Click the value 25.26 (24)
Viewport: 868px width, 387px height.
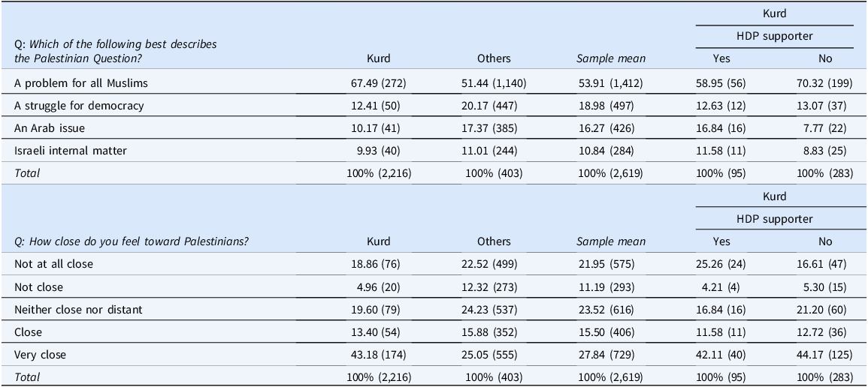pos(721,264)
